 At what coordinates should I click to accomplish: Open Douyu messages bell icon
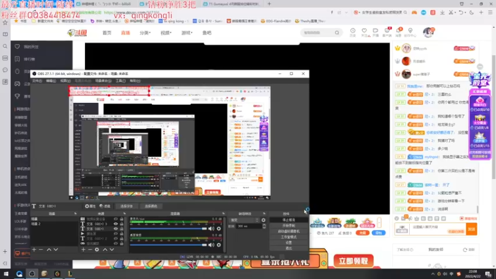pyautogui.click(x=399, y=32)
